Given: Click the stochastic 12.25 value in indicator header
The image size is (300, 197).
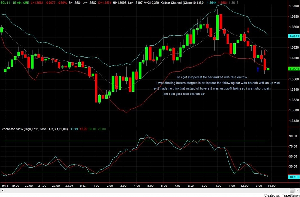Looking at the screenshot, I should click(84, 129).
